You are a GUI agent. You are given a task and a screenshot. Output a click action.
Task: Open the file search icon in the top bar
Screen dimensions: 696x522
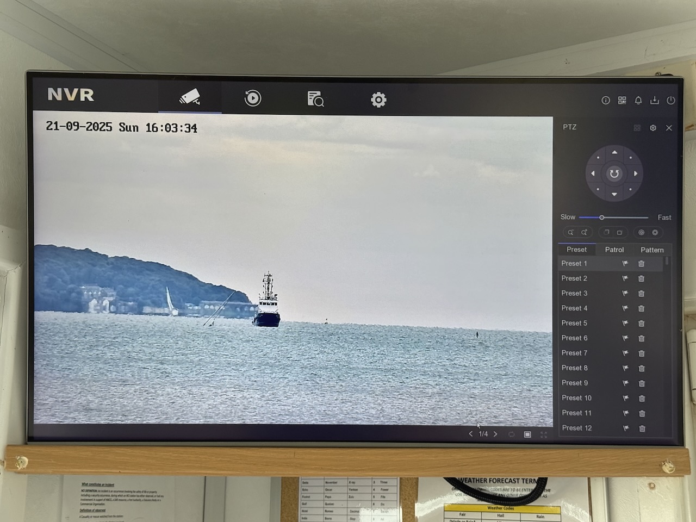click(315, 99)
